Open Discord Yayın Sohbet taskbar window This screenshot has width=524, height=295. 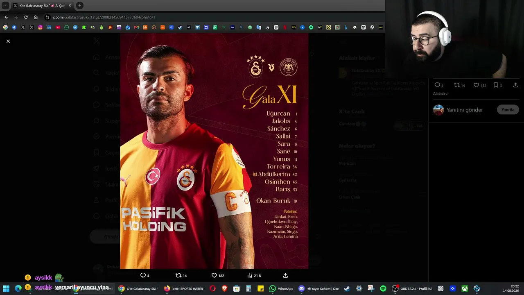pos(319,288)
